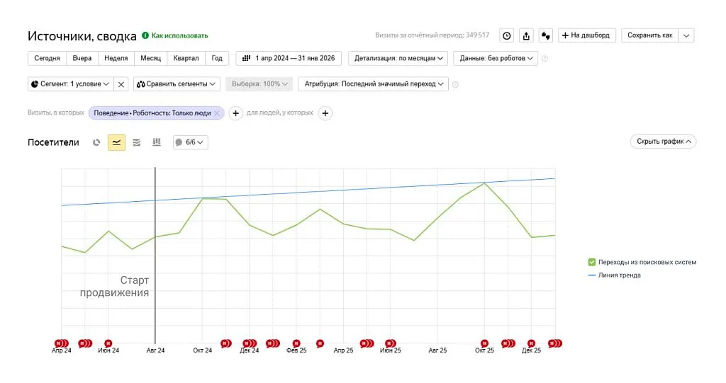Switch to column chart view icon
This screenshot has height=383, width=726.
click(x=157, y=142)
